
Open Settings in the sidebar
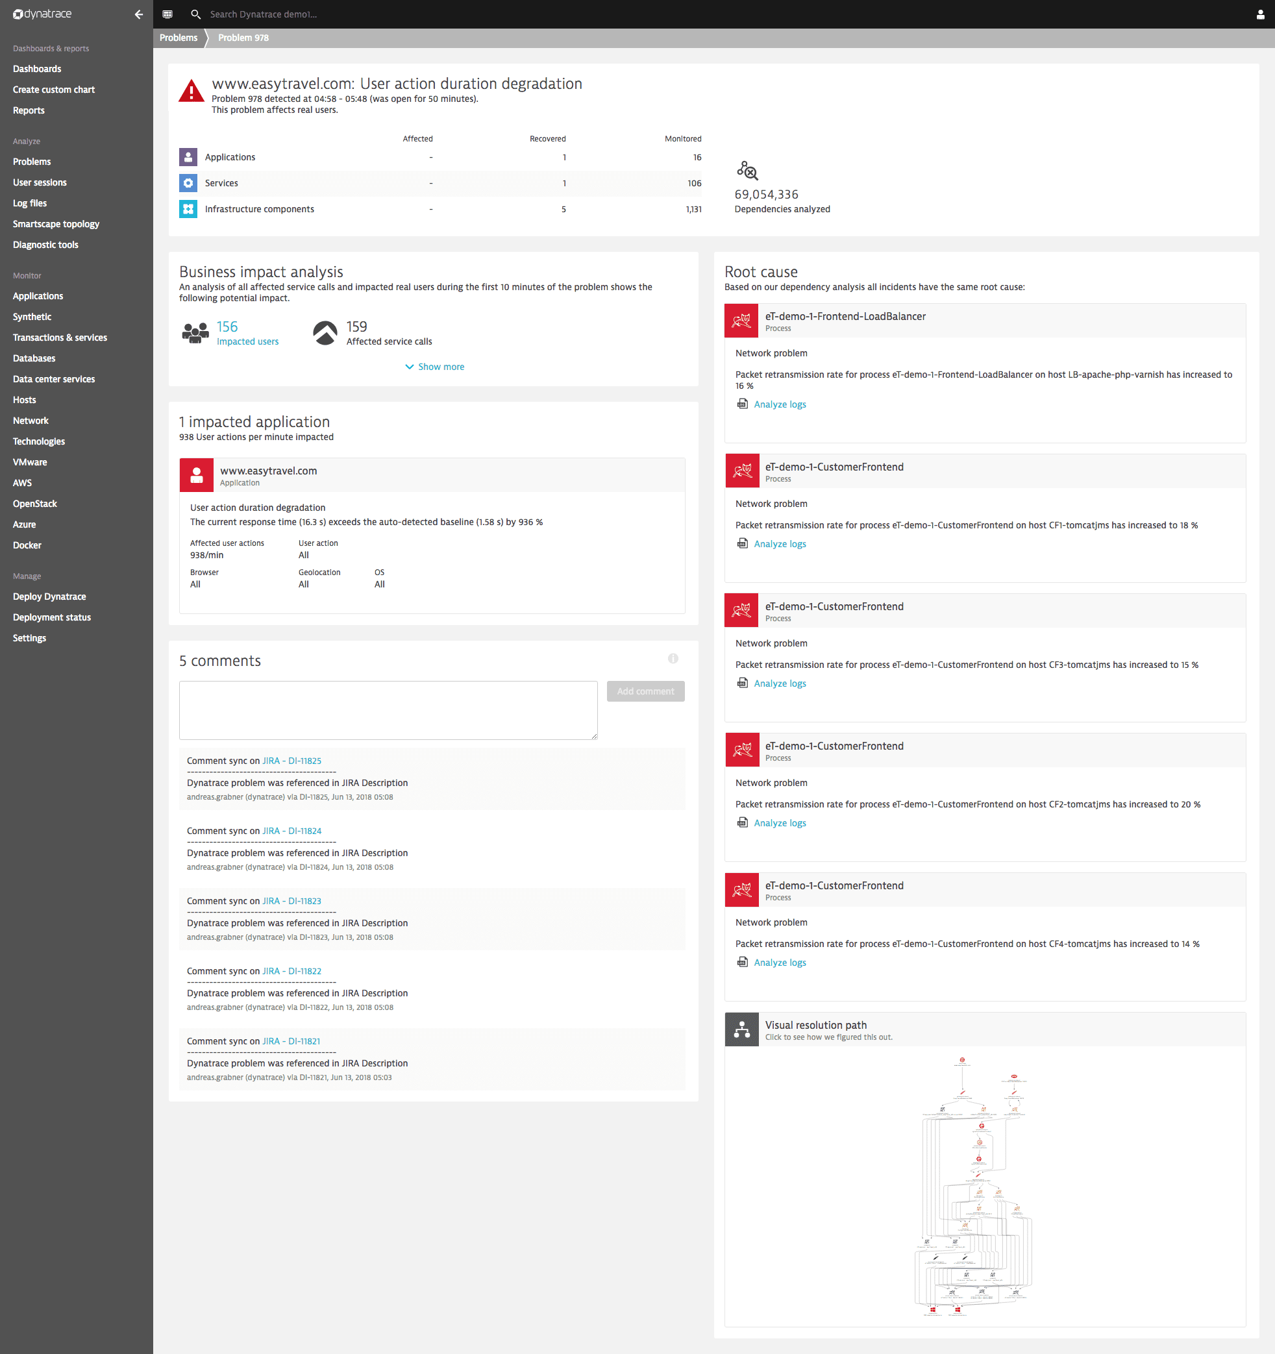29,638
